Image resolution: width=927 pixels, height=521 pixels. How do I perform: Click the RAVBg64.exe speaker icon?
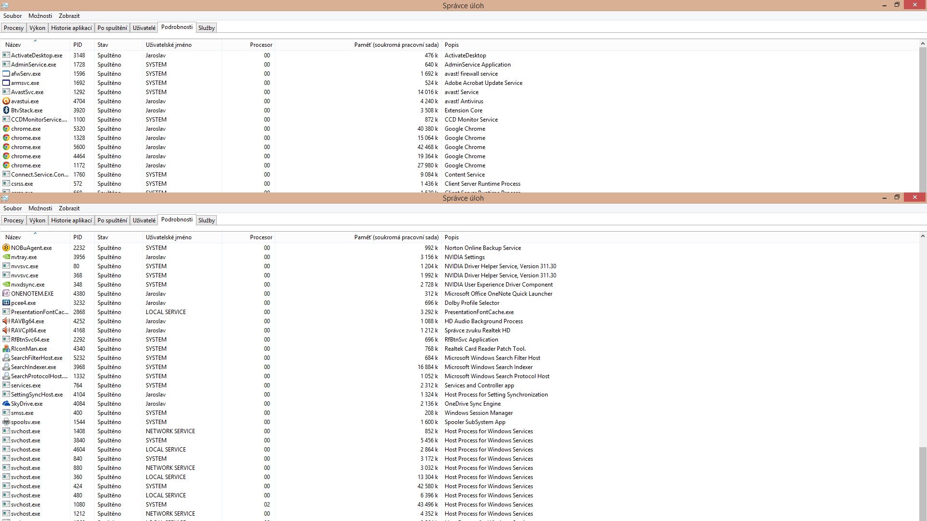pos(6,321)
